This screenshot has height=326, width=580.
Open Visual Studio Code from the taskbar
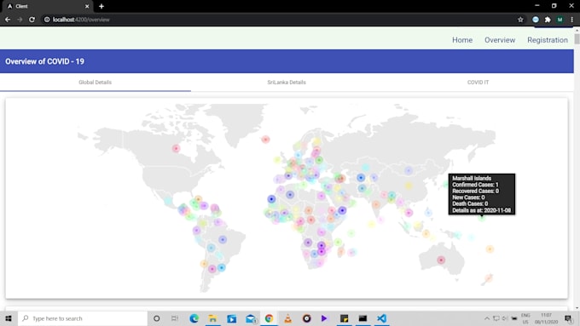[382, 318]
